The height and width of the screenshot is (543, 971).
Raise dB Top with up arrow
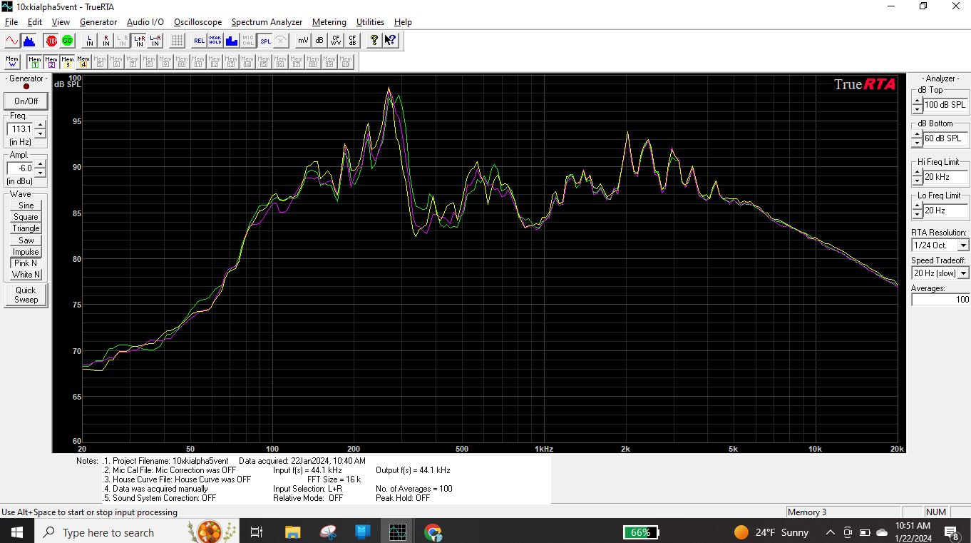click(x=917, y=101)
